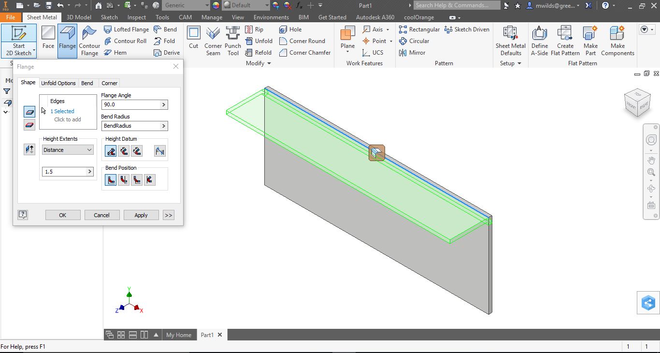Activate the Contour Roll tool
This screenshot has height=353, width=660.
[x=125, y=41]
